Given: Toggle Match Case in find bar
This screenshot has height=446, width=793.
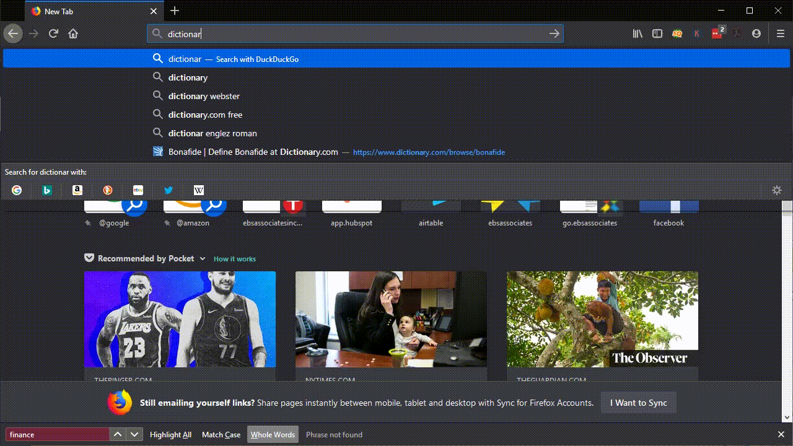Looking at the screenshot, I should (221, 434).
